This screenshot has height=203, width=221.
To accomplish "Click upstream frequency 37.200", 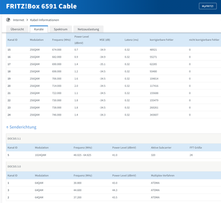I will pyautogui.click(x=77, y=197).
